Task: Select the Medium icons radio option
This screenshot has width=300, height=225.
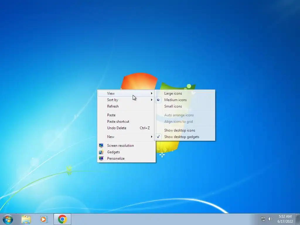Action: point(185,100)
